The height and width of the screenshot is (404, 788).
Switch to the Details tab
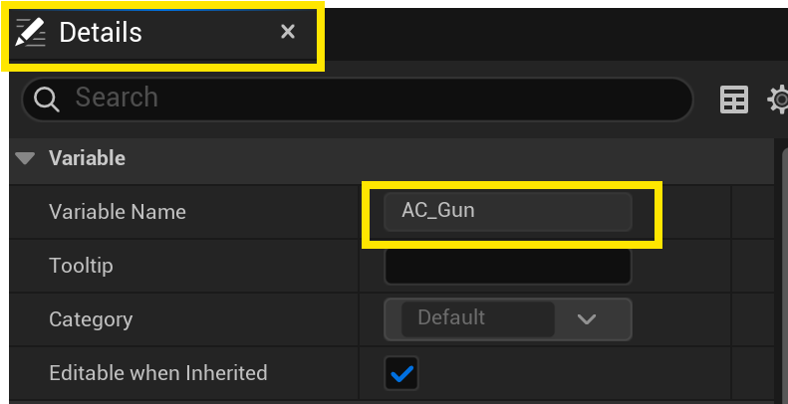click(101, 33)
